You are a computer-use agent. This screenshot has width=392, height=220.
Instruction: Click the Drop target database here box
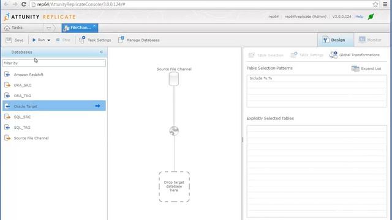[174, 186]
